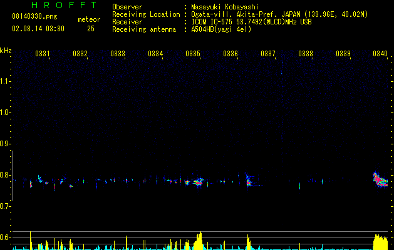This screenshot has height=250, width=394.
Task: Click the Receiving antenna field label
Action: pos(144,29)
